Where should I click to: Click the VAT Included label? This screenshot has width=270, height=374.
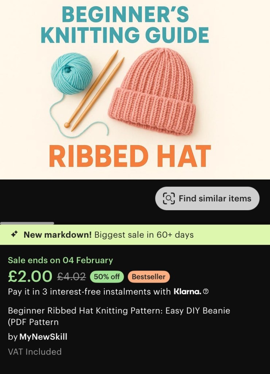coord(35,352)
